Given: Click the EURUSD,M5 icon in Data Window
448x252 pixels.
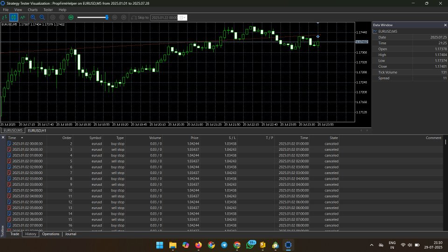Looking at the screenshot, I should click(375, 31).
